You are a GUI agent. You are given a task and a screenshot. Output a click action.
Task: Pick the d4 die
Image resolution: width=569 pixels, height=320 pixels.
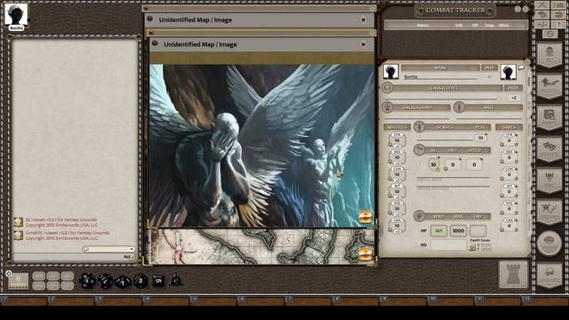point(176,280)
